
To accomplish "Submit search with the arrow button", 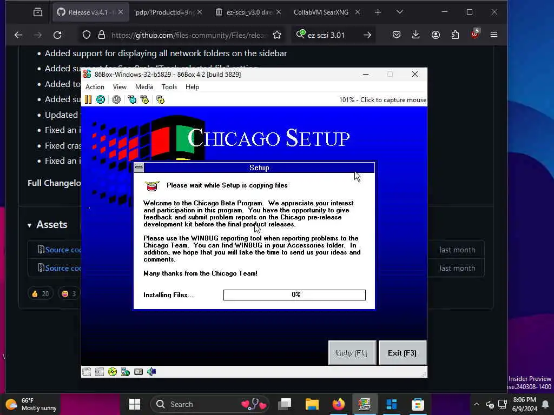I will (x=367, y=35).
